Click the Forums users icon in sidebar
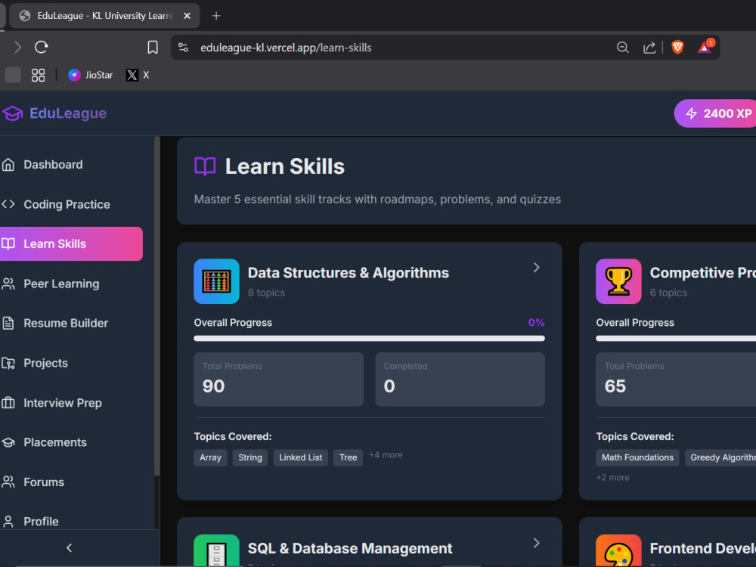Screen dimensions: 756x567 click(8, 482)
